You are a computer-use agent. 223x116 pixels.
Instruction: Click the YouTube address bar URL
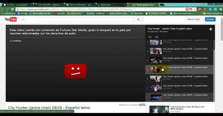point(77,9)
